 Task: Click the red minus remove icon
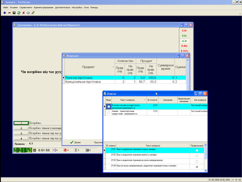click(9, 13)
